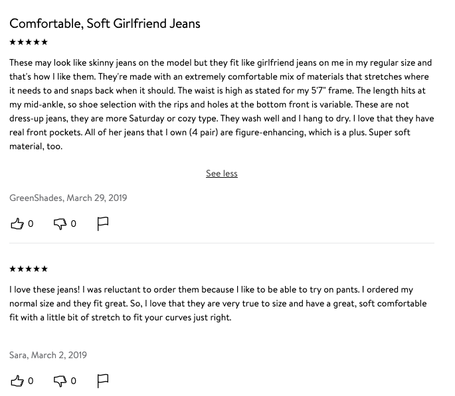Click the date March 29, 2019

[97, 198]
